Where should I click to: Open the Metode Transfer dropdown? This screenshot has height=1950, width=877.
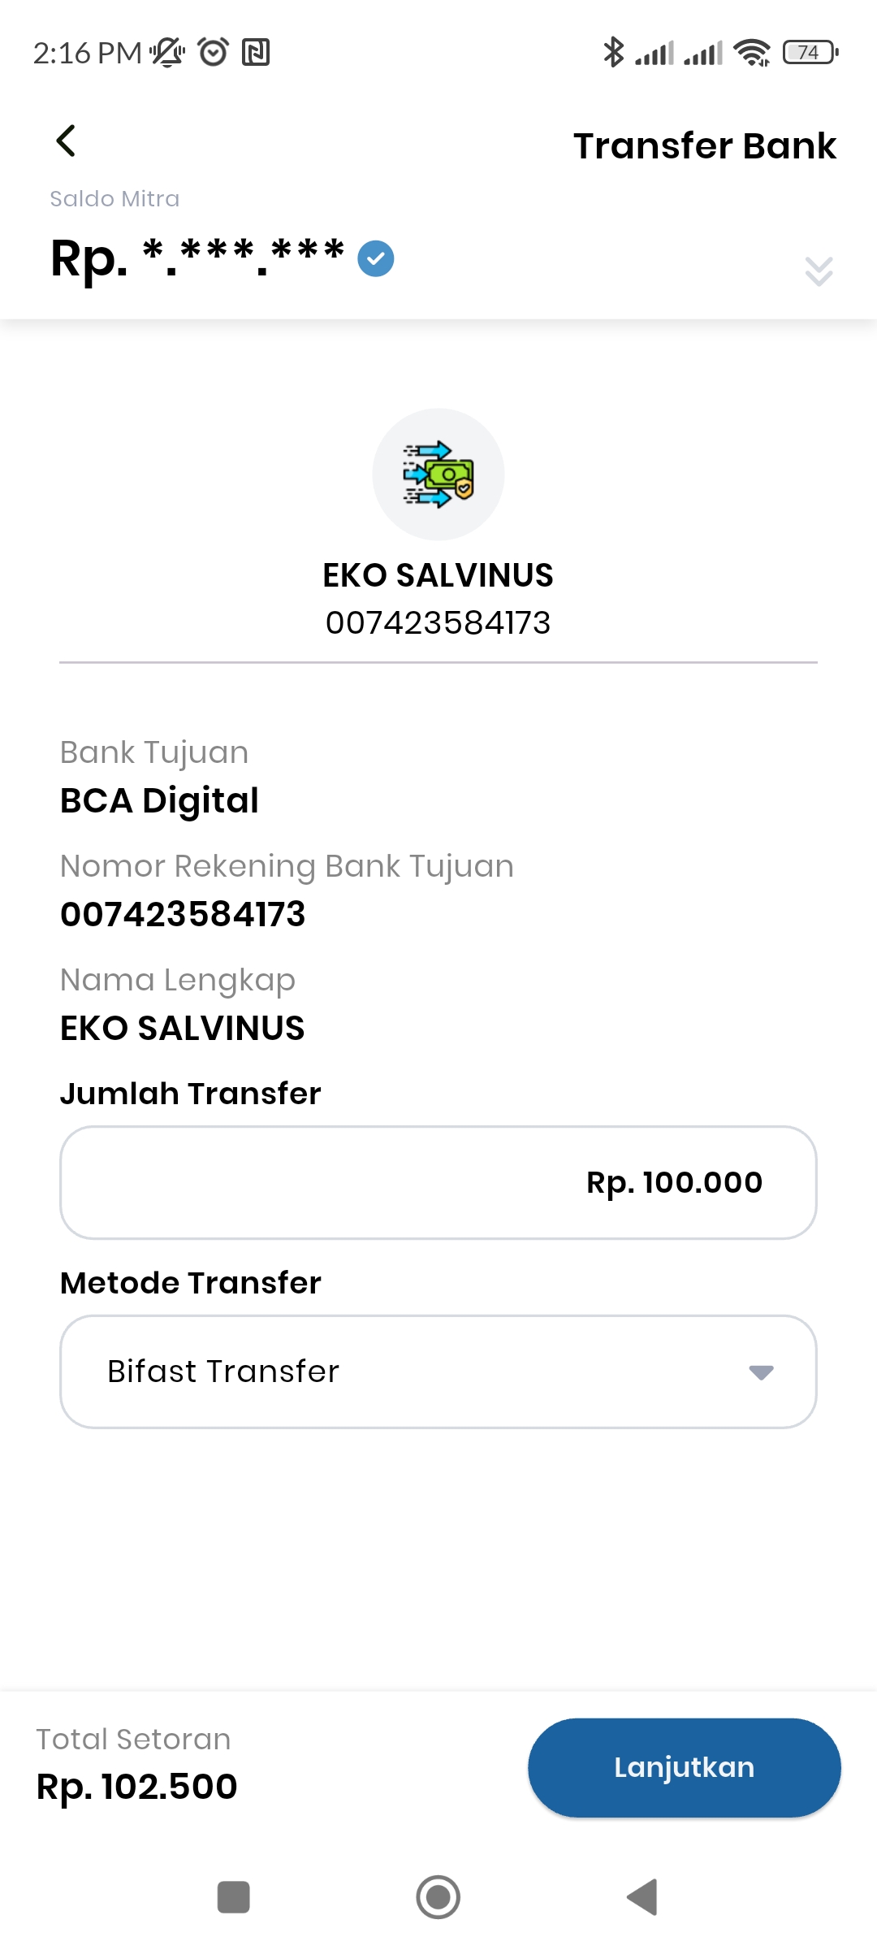click(x=438, y=1371)
